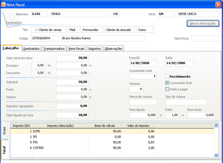Choose Fornecedor as recipient type

[81, 30]
